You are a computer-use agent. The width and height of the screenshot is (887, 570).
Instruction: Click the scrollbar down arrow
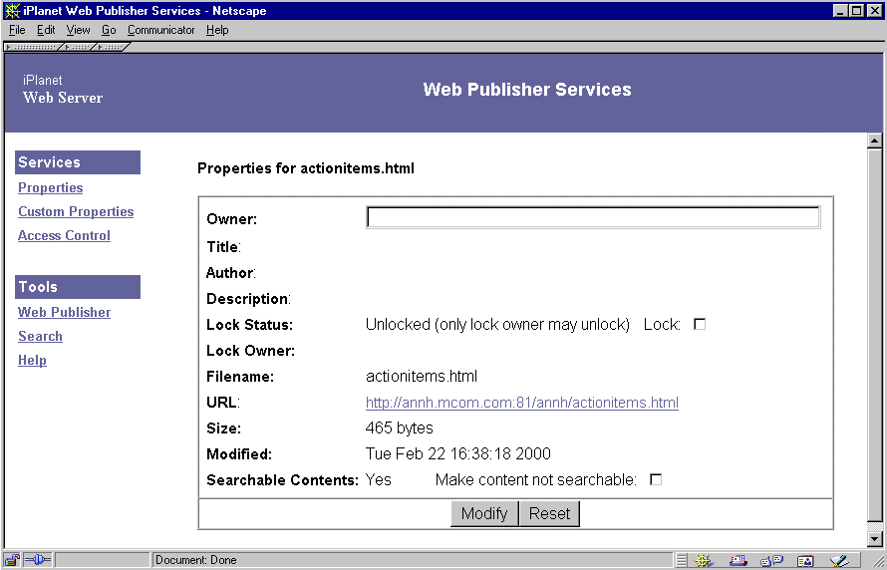point(875,539)
